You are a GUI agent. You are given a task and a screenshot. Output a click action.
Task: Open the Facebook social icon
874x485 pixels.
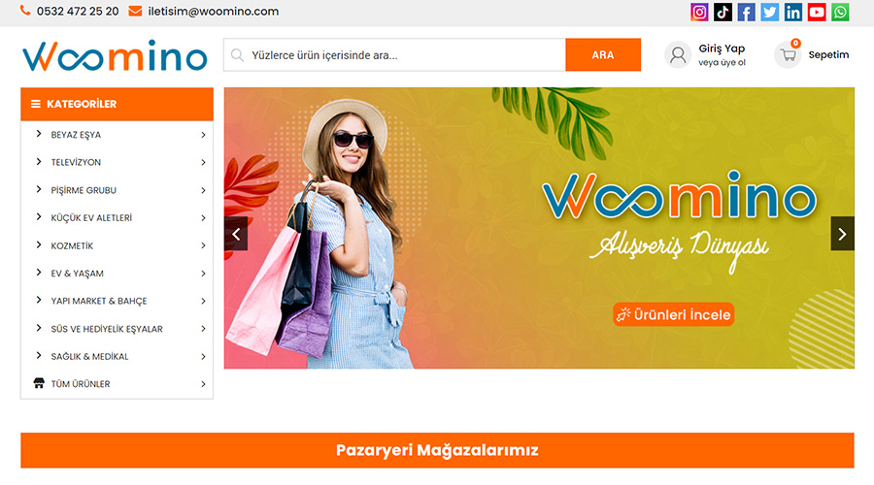tap(746, 12)
